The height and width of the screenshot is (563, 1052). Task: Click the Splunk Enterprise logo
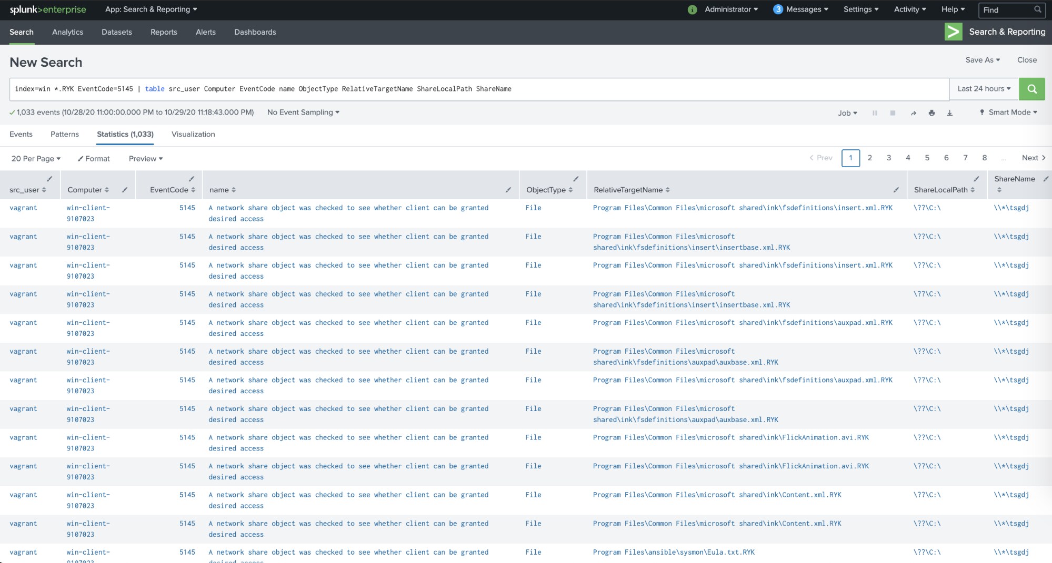(48, 9)
